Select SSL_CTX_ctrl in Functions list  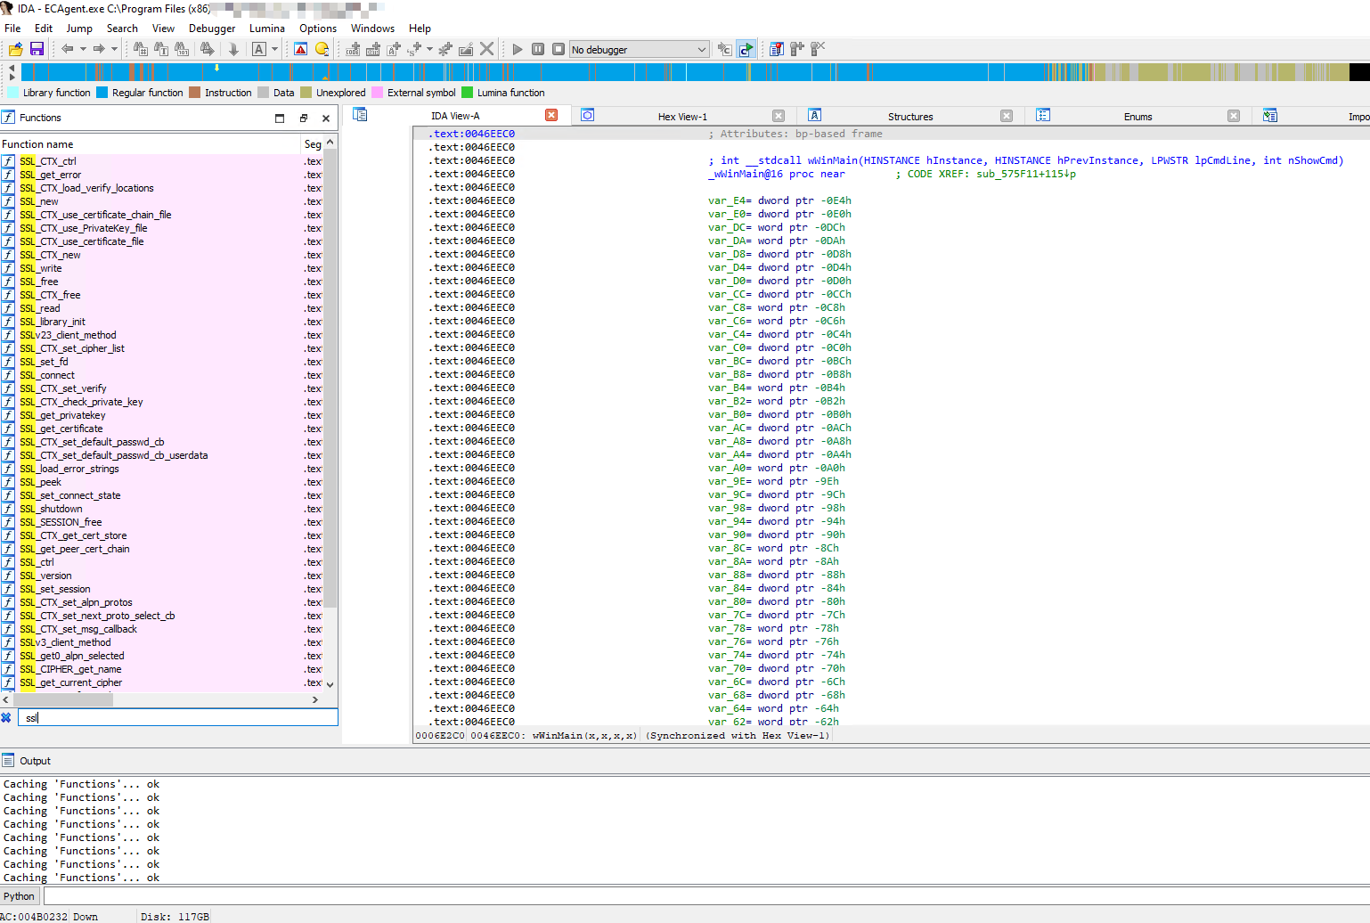(x=161, y=161)
